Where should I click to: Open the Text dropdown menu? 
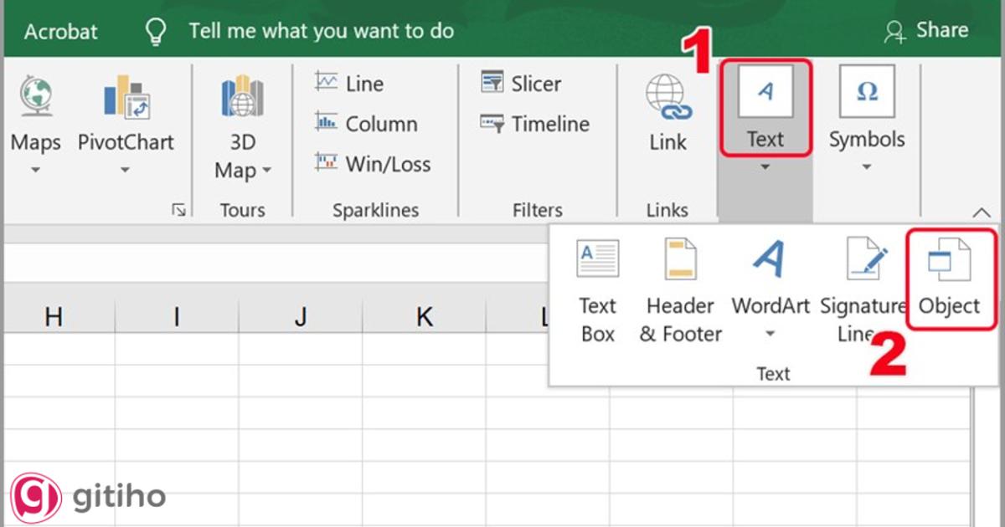pos(765,167)
